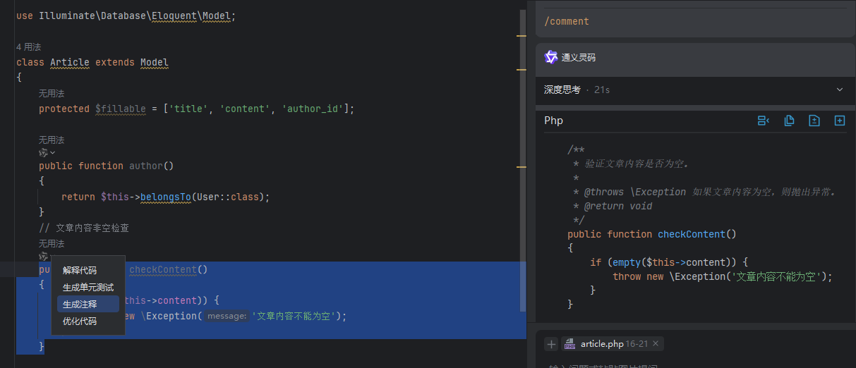This screenshot has height=368, width=856.
Task: Add context with the plus icon
Action: tap(552, 344)
